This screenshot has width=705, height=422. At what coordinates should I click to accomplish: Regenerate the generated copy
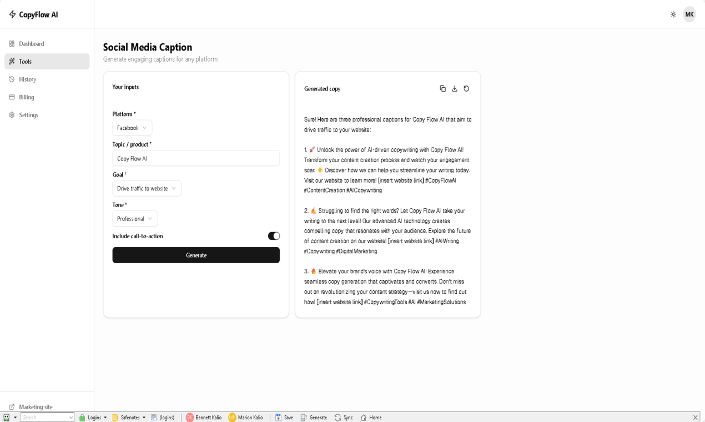(x=466, y=88)
